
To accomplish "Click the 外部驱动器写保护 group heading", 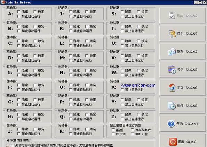I will 19,140.
